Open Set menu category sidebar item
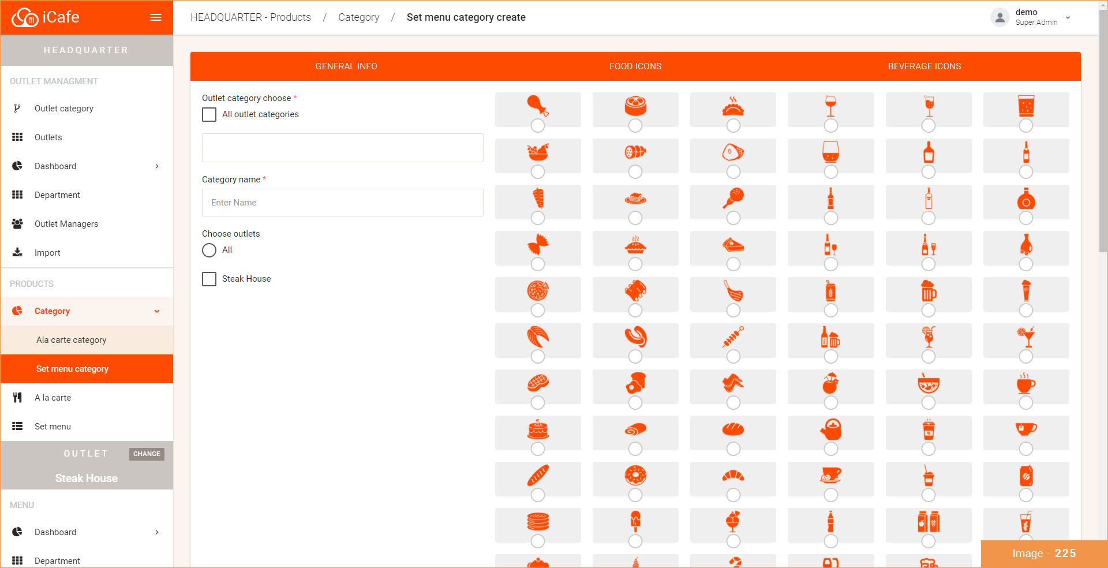The width and height of the screenshot is (1108, 568). click(x=87, y=369)
